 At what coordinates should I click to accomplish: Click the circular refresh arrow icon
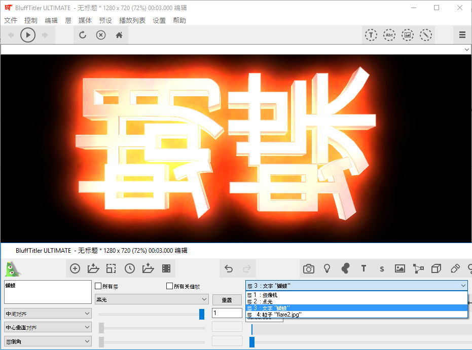[x=83, y=35]
